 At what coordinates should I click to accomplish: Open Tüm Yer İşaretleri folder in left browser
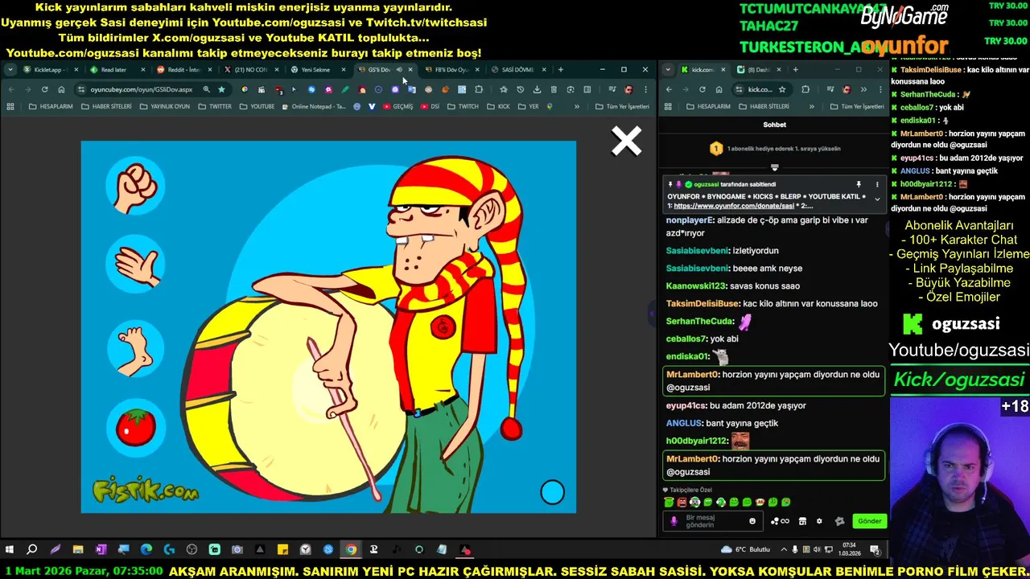622,106
